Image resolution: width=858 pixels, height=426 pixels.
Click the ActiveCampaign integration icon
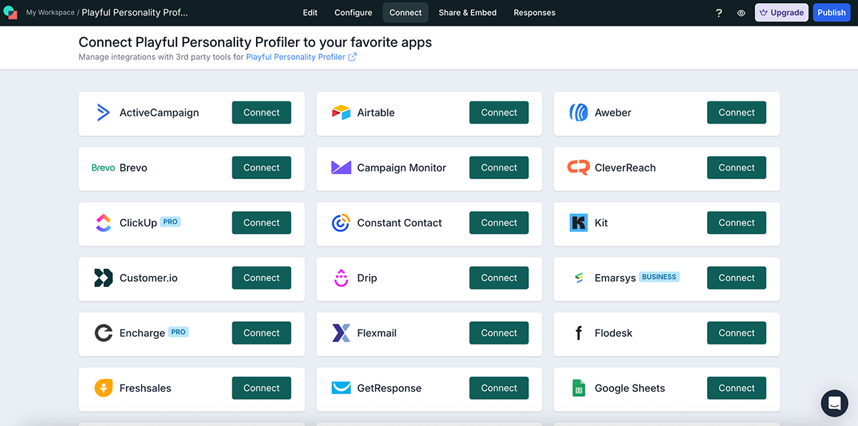pos(103,112)
